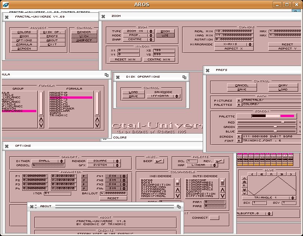Open the Savemode IFF+DATA dropdown
Viewport: 303px width, 236px height.
click(x=163, y=96)
